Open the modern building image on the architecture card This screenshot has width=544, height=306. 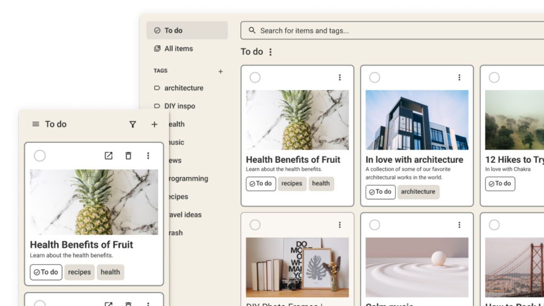(x=417, y=120)
